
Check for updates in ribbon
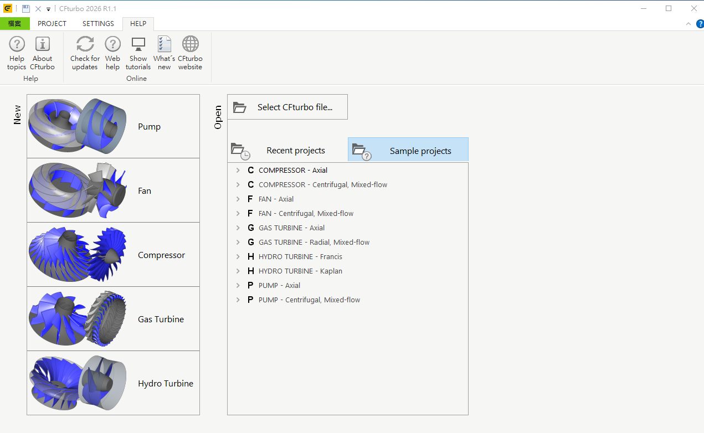(85, 53)
